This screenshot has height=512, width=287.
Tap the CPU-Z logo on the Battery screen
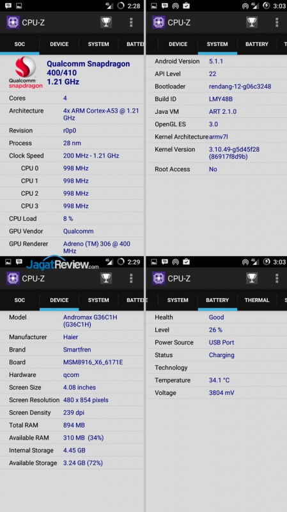(159, 278)
